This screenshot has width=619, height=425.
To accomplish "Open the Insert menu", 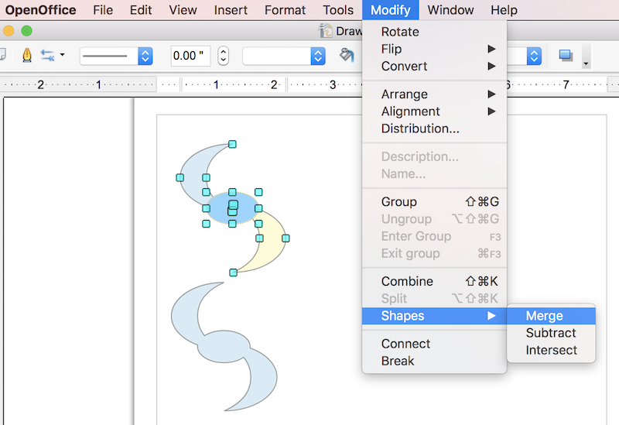I will (x=231, y=10).
